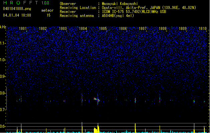Click the meteor echo just before 1808
The height and width of the screenshot is (133, 210).
point(160,99)
